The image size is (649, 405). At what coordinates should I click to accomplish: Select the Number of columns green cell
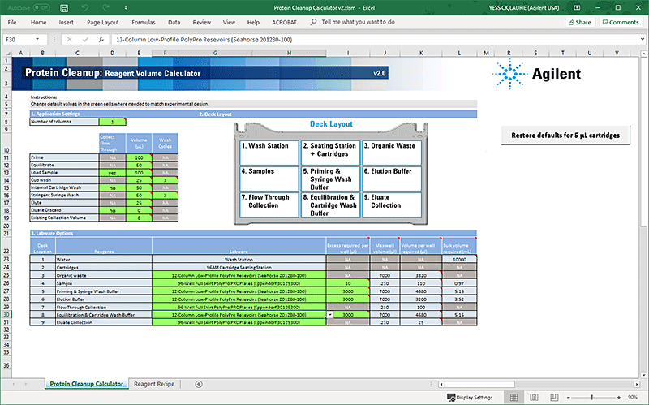[x=112, y=122]
